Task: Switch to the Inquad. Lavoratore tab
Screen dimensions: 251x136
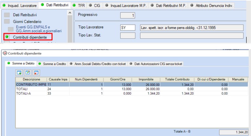Action: pos(20,6)
